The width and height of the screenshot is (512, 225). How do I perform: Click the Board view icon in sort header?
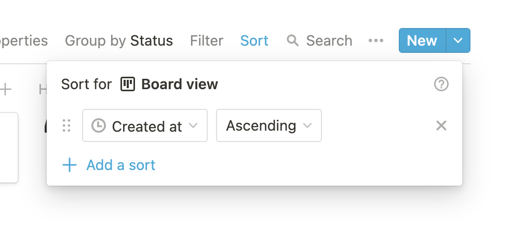[128, 84]
